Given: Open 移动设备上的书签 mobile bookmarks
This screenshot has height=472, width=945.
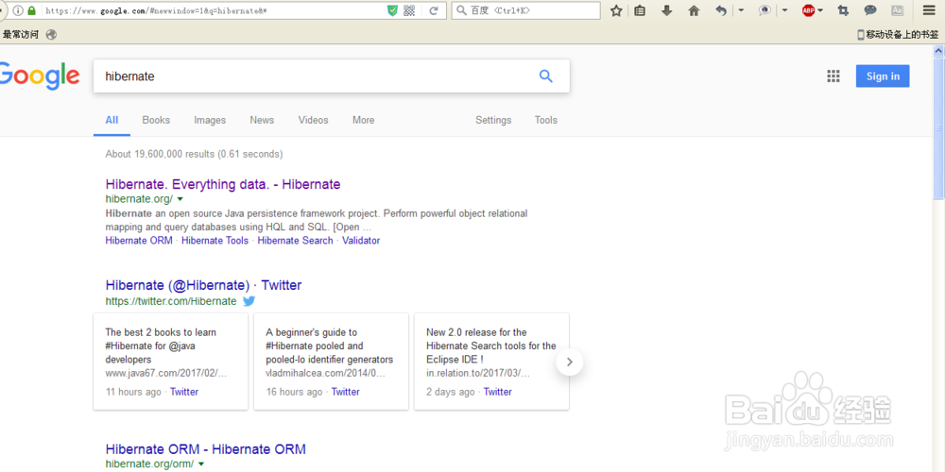Looking at the screenshot, I should [x=898, y=35].
